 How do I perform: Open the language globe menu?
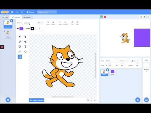point(12,12)
